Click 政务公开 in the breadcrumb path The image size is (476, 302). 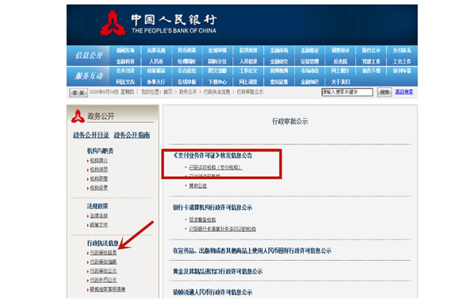tap(187, 92)
